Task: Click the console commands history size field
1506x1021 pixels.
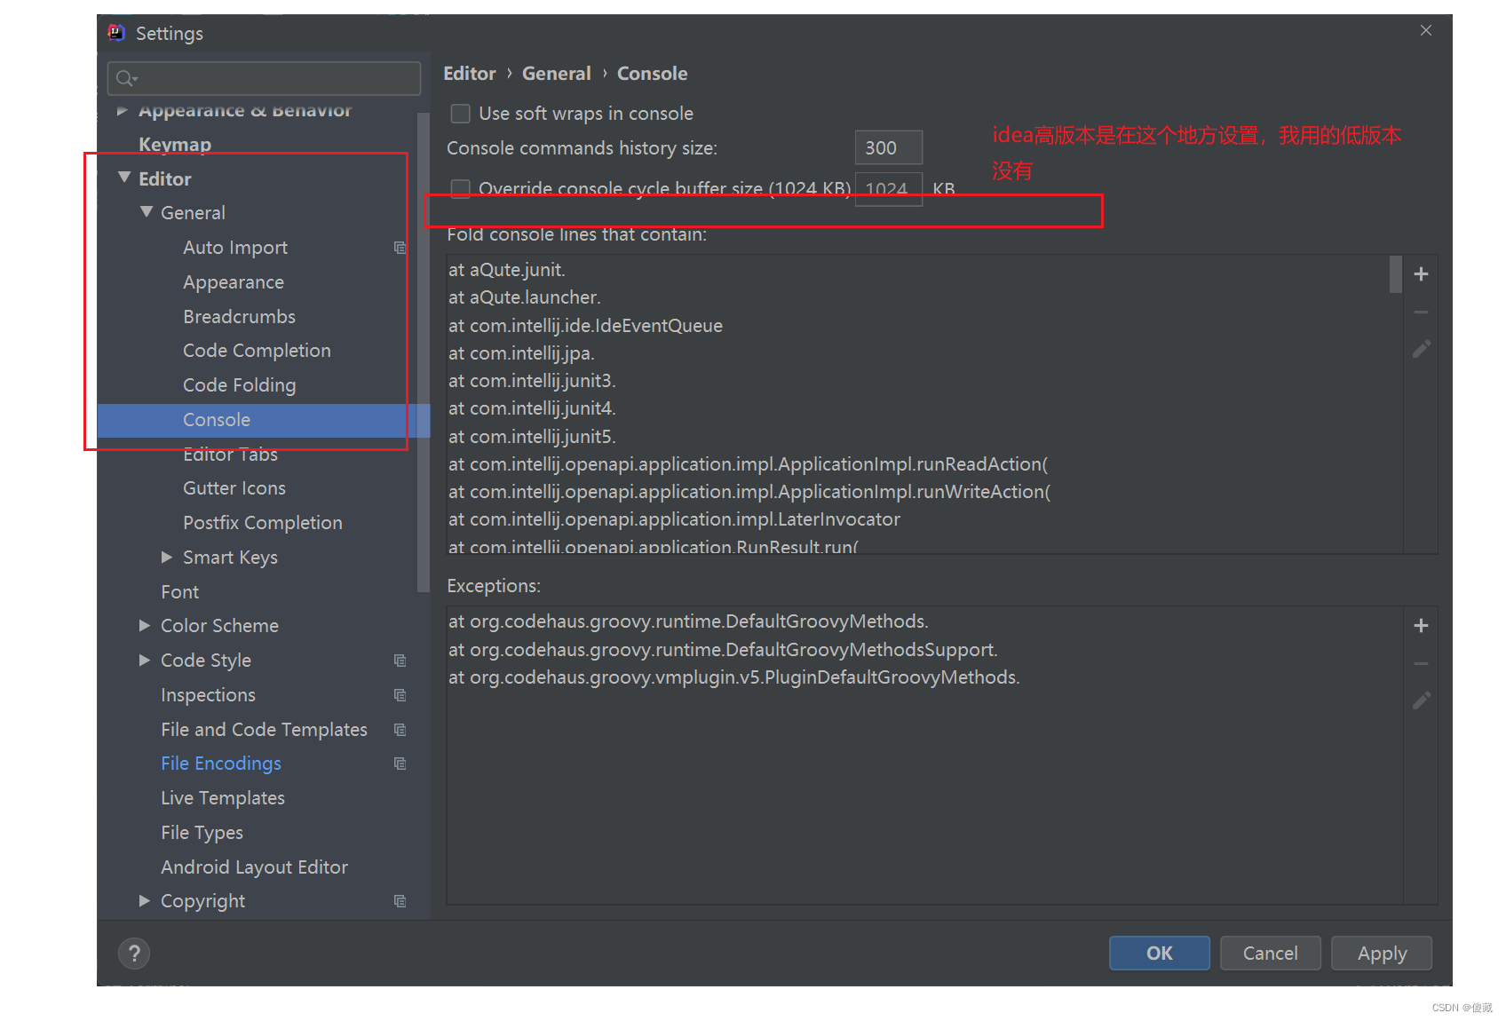Action: pos(889,147)
